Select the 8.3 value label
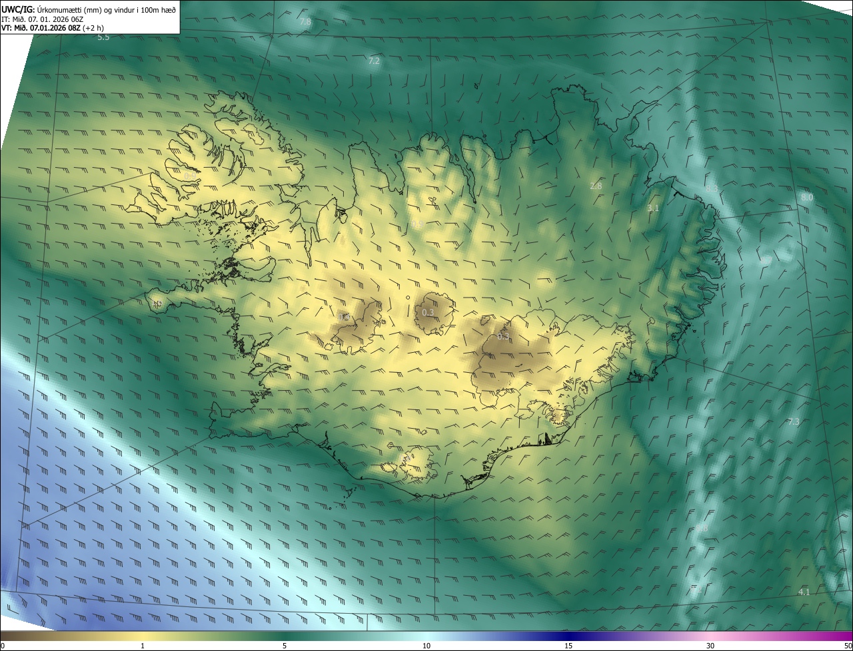Screen dimensions: 853x651 (712, 189)
